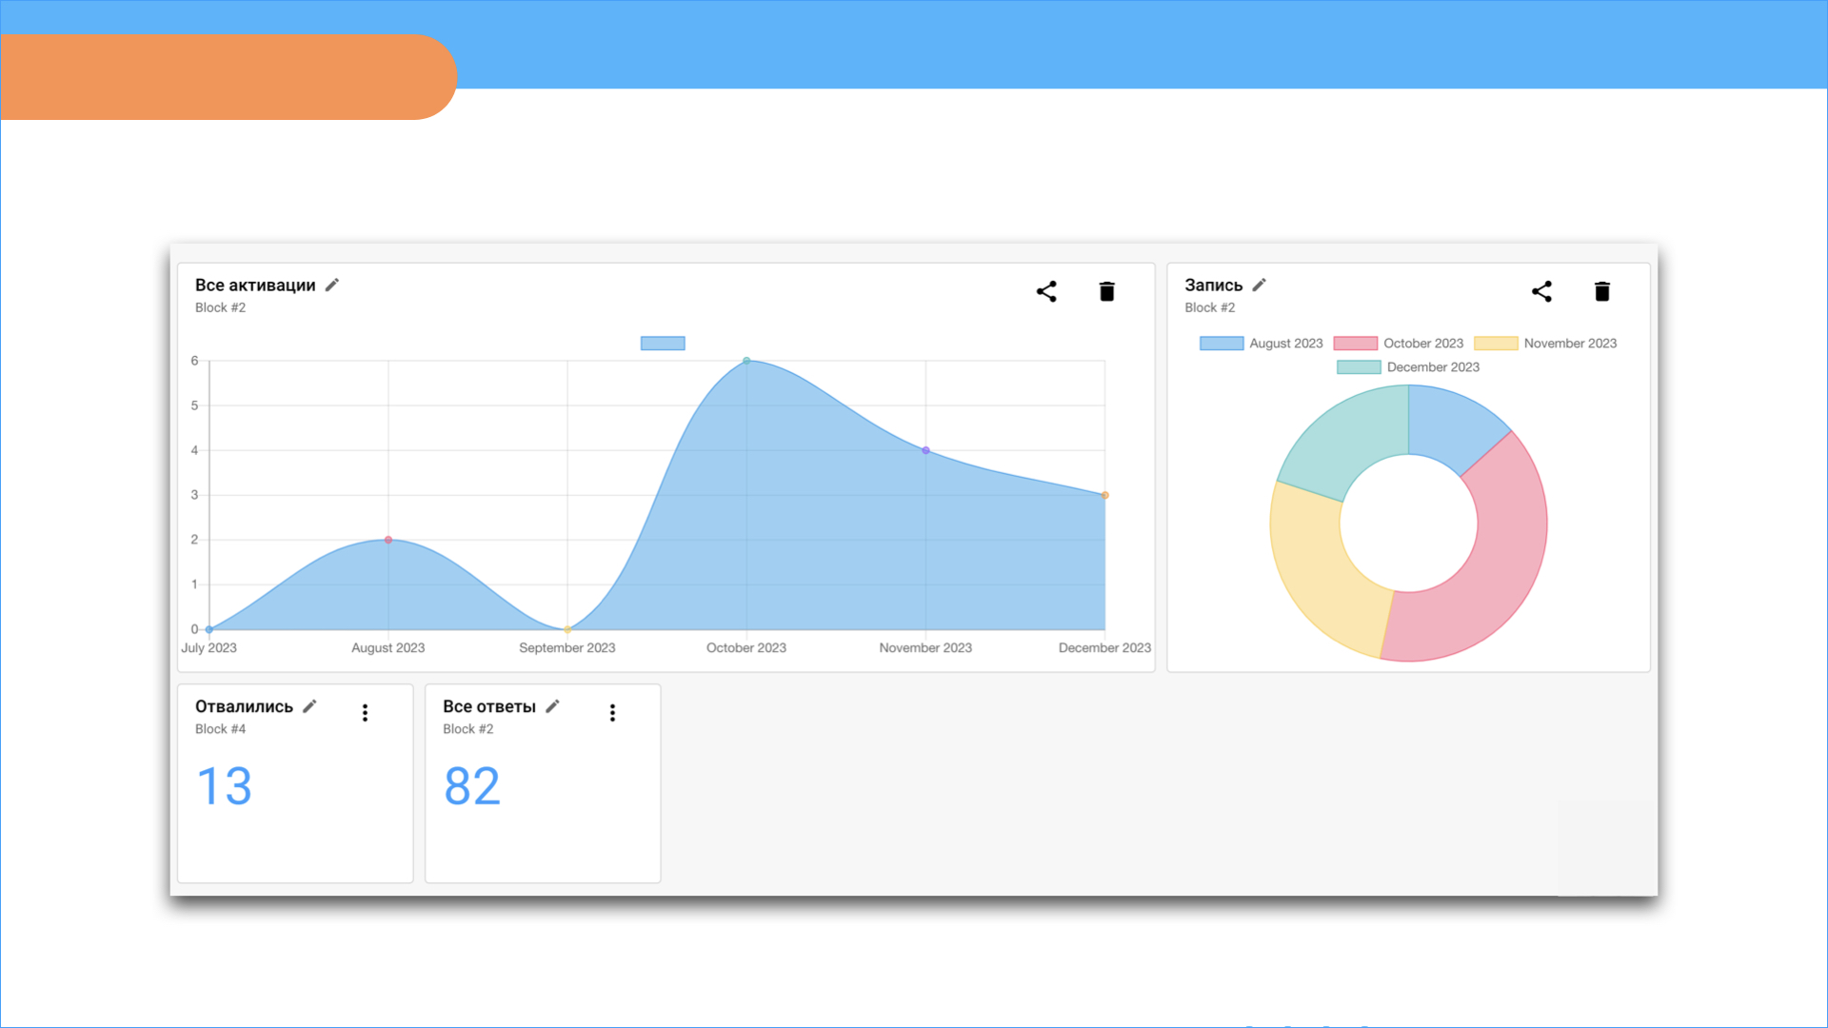Toggle the line chart's blue legend box
Image resolution: width=1828 pixels, height=1028 pixels.
663,343
